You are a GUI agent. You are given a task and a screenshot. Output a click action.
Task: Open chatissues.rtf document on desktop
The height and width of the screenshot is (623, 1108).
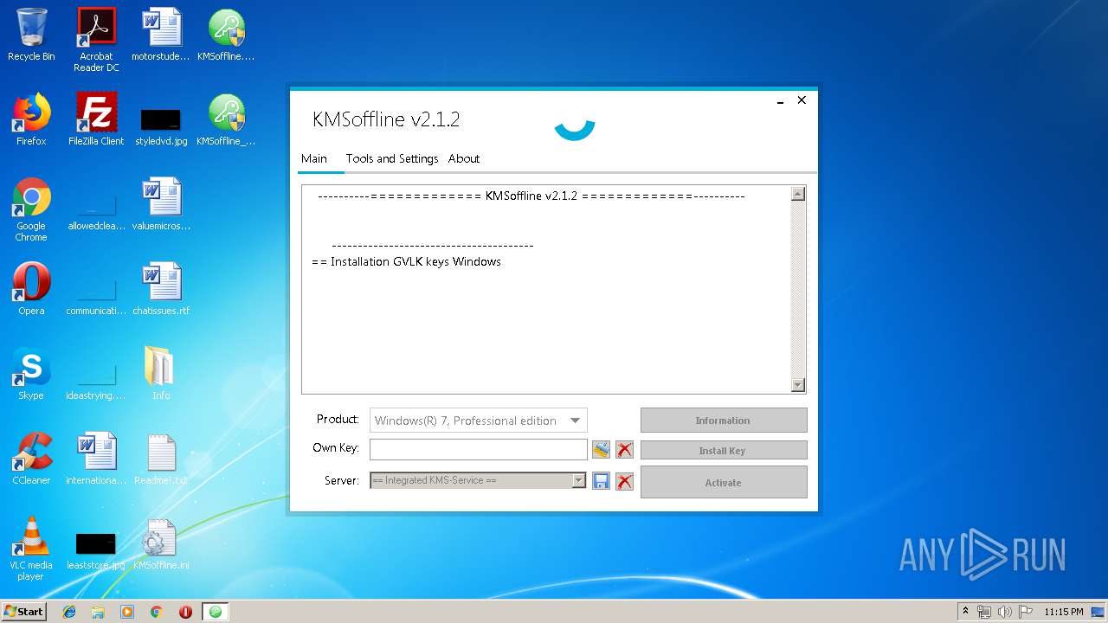pos(161,289)
